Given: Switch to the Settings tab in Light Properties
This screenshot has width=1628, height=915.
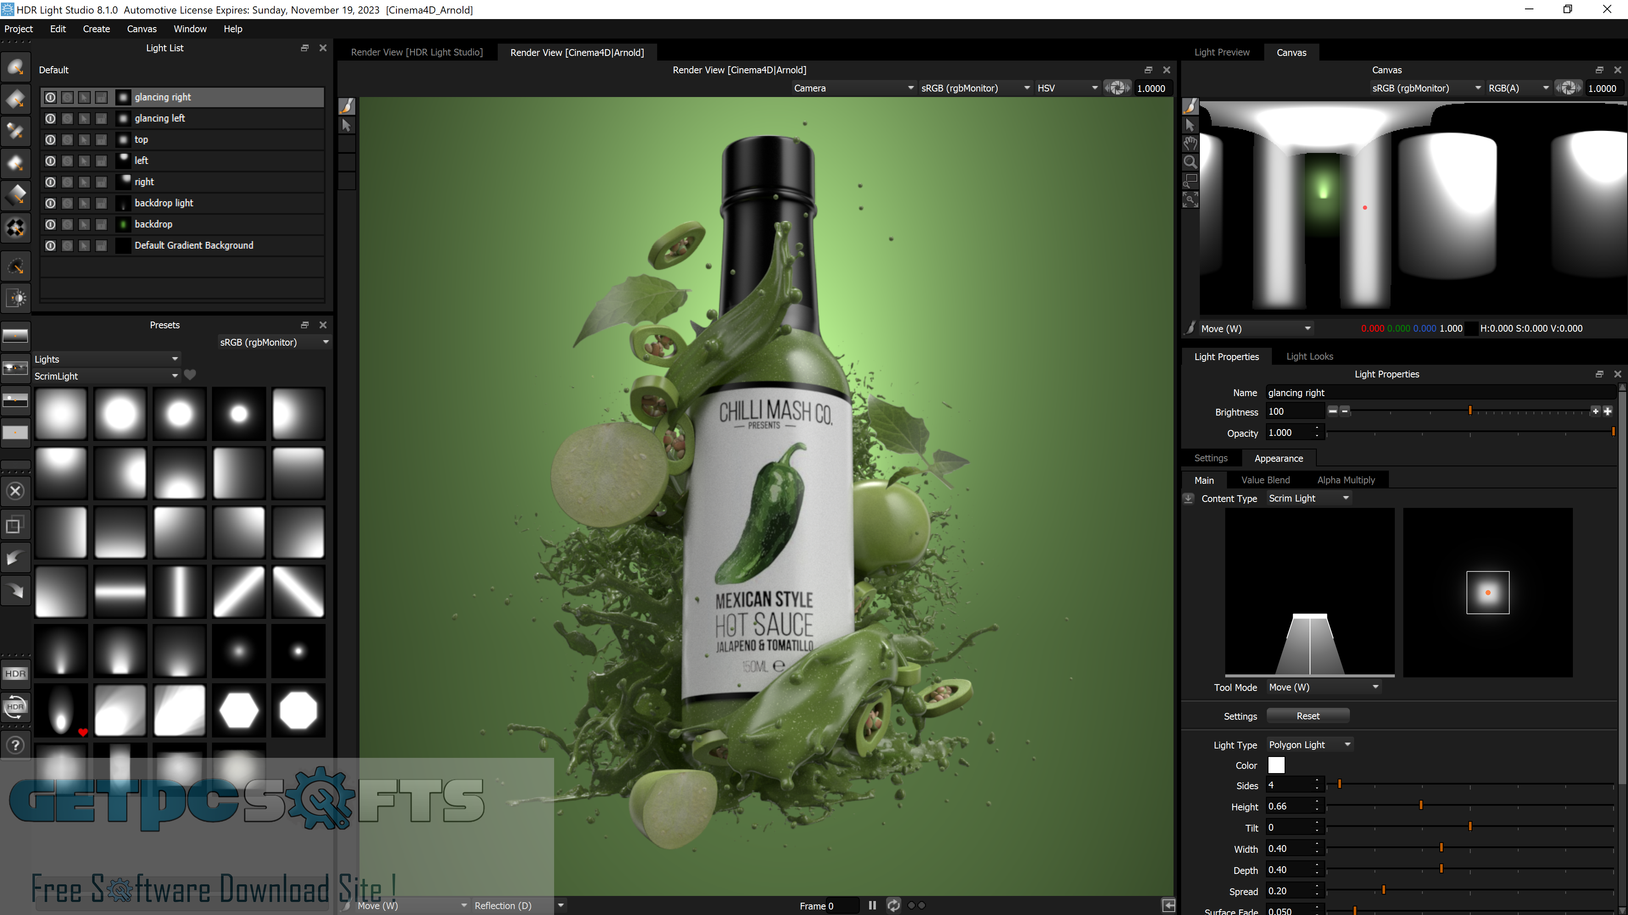Looking at the screenshot, I should 1210,458.
